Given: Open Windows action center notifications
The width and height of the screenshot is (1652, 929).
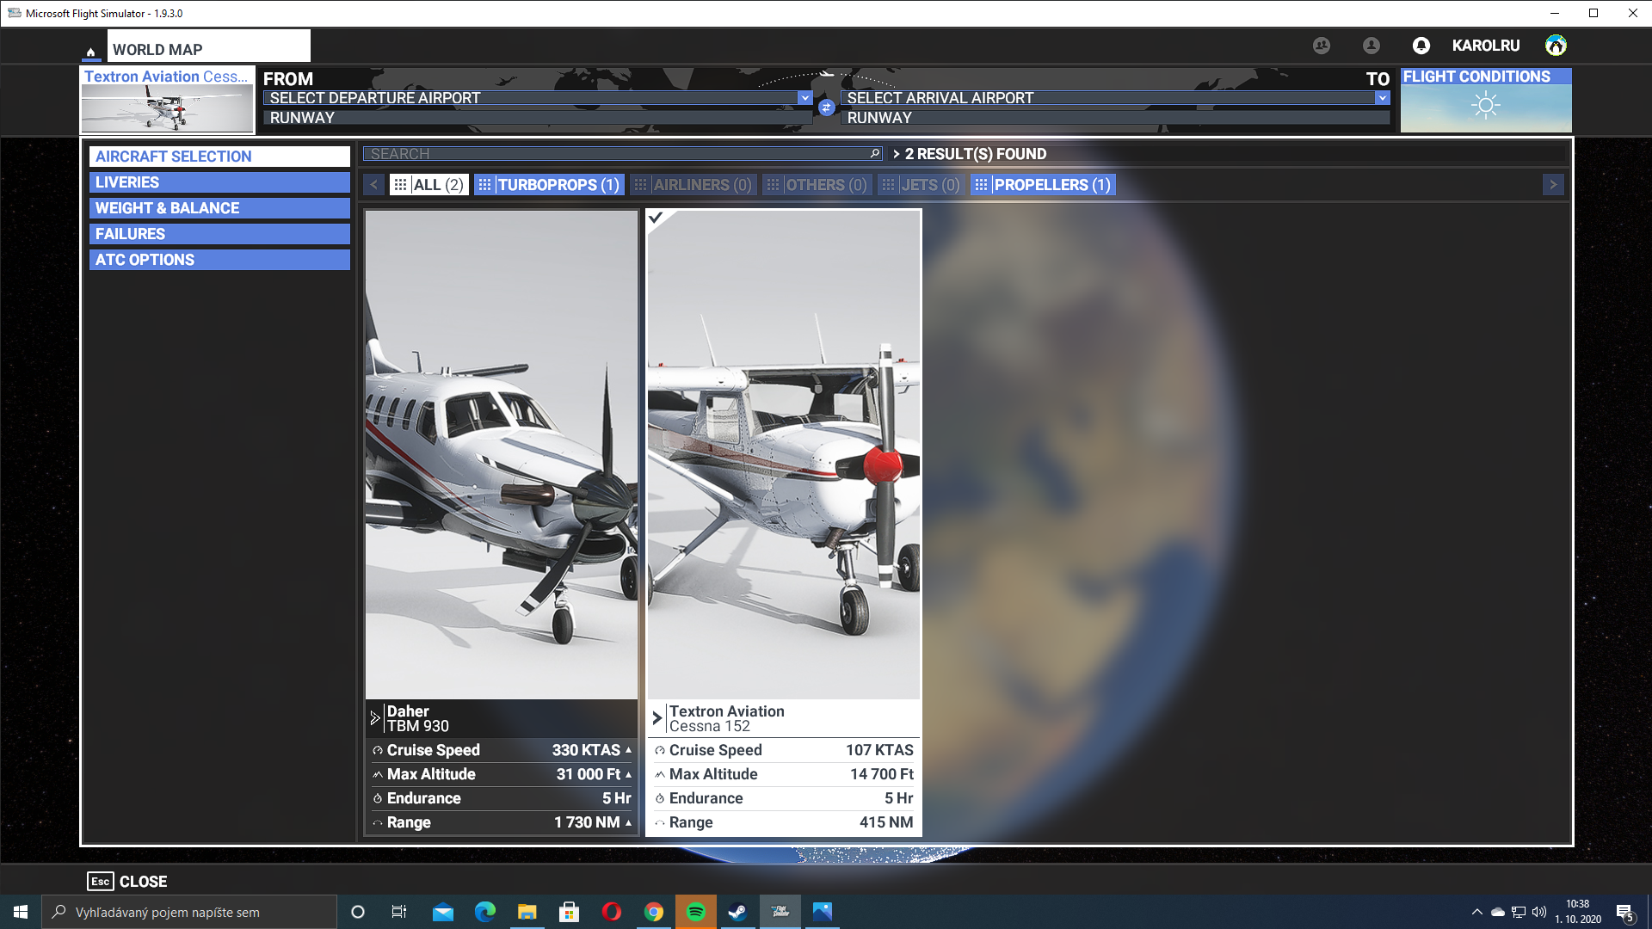Looking at the screenshot, I should coord(1625,913).
